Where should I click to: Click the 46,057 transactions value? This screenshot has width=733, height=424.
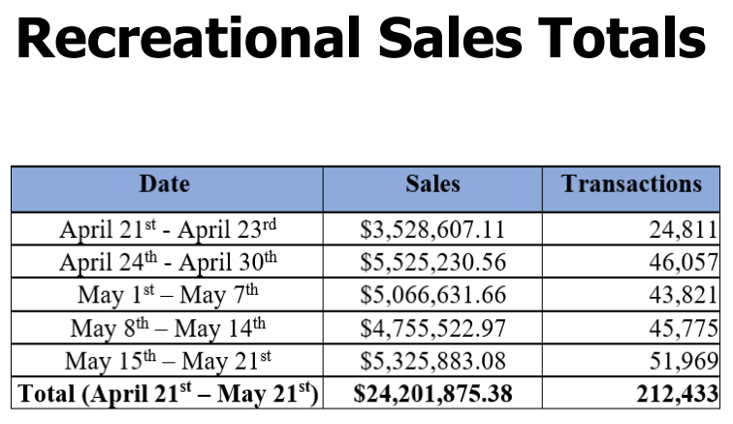[x=684, y=262]
